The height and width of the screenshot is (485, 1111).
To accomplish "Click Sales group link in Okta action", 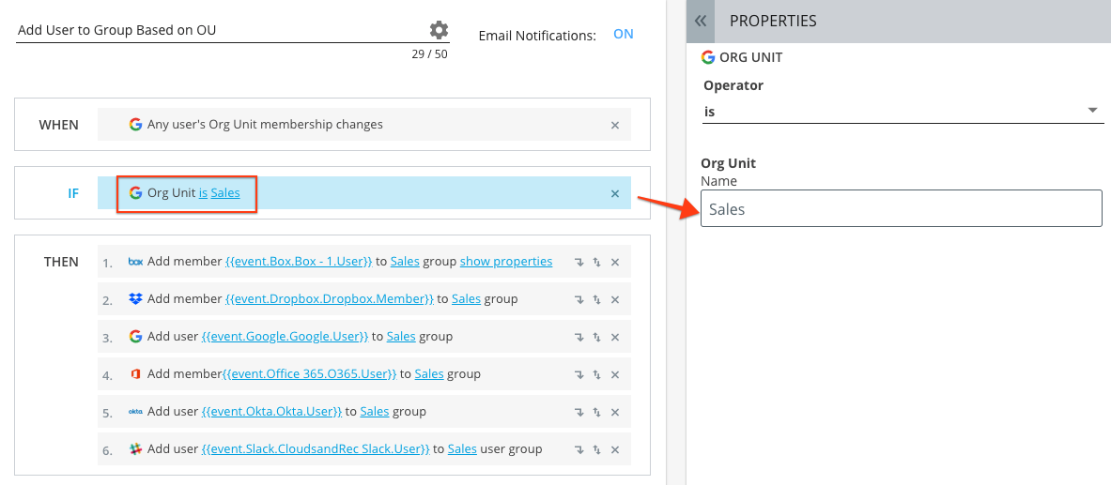I will pyautogui.click(x=374, y=412).
